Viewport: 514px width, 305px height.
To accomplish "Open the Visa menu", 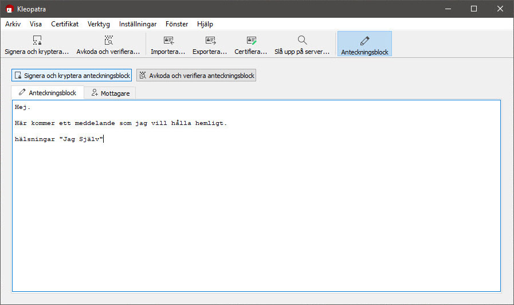I will (x=36, y=24).
